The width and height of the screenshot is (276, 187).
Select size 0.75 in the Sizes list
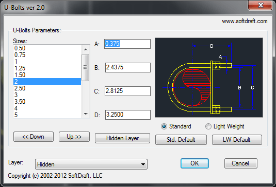47,55
